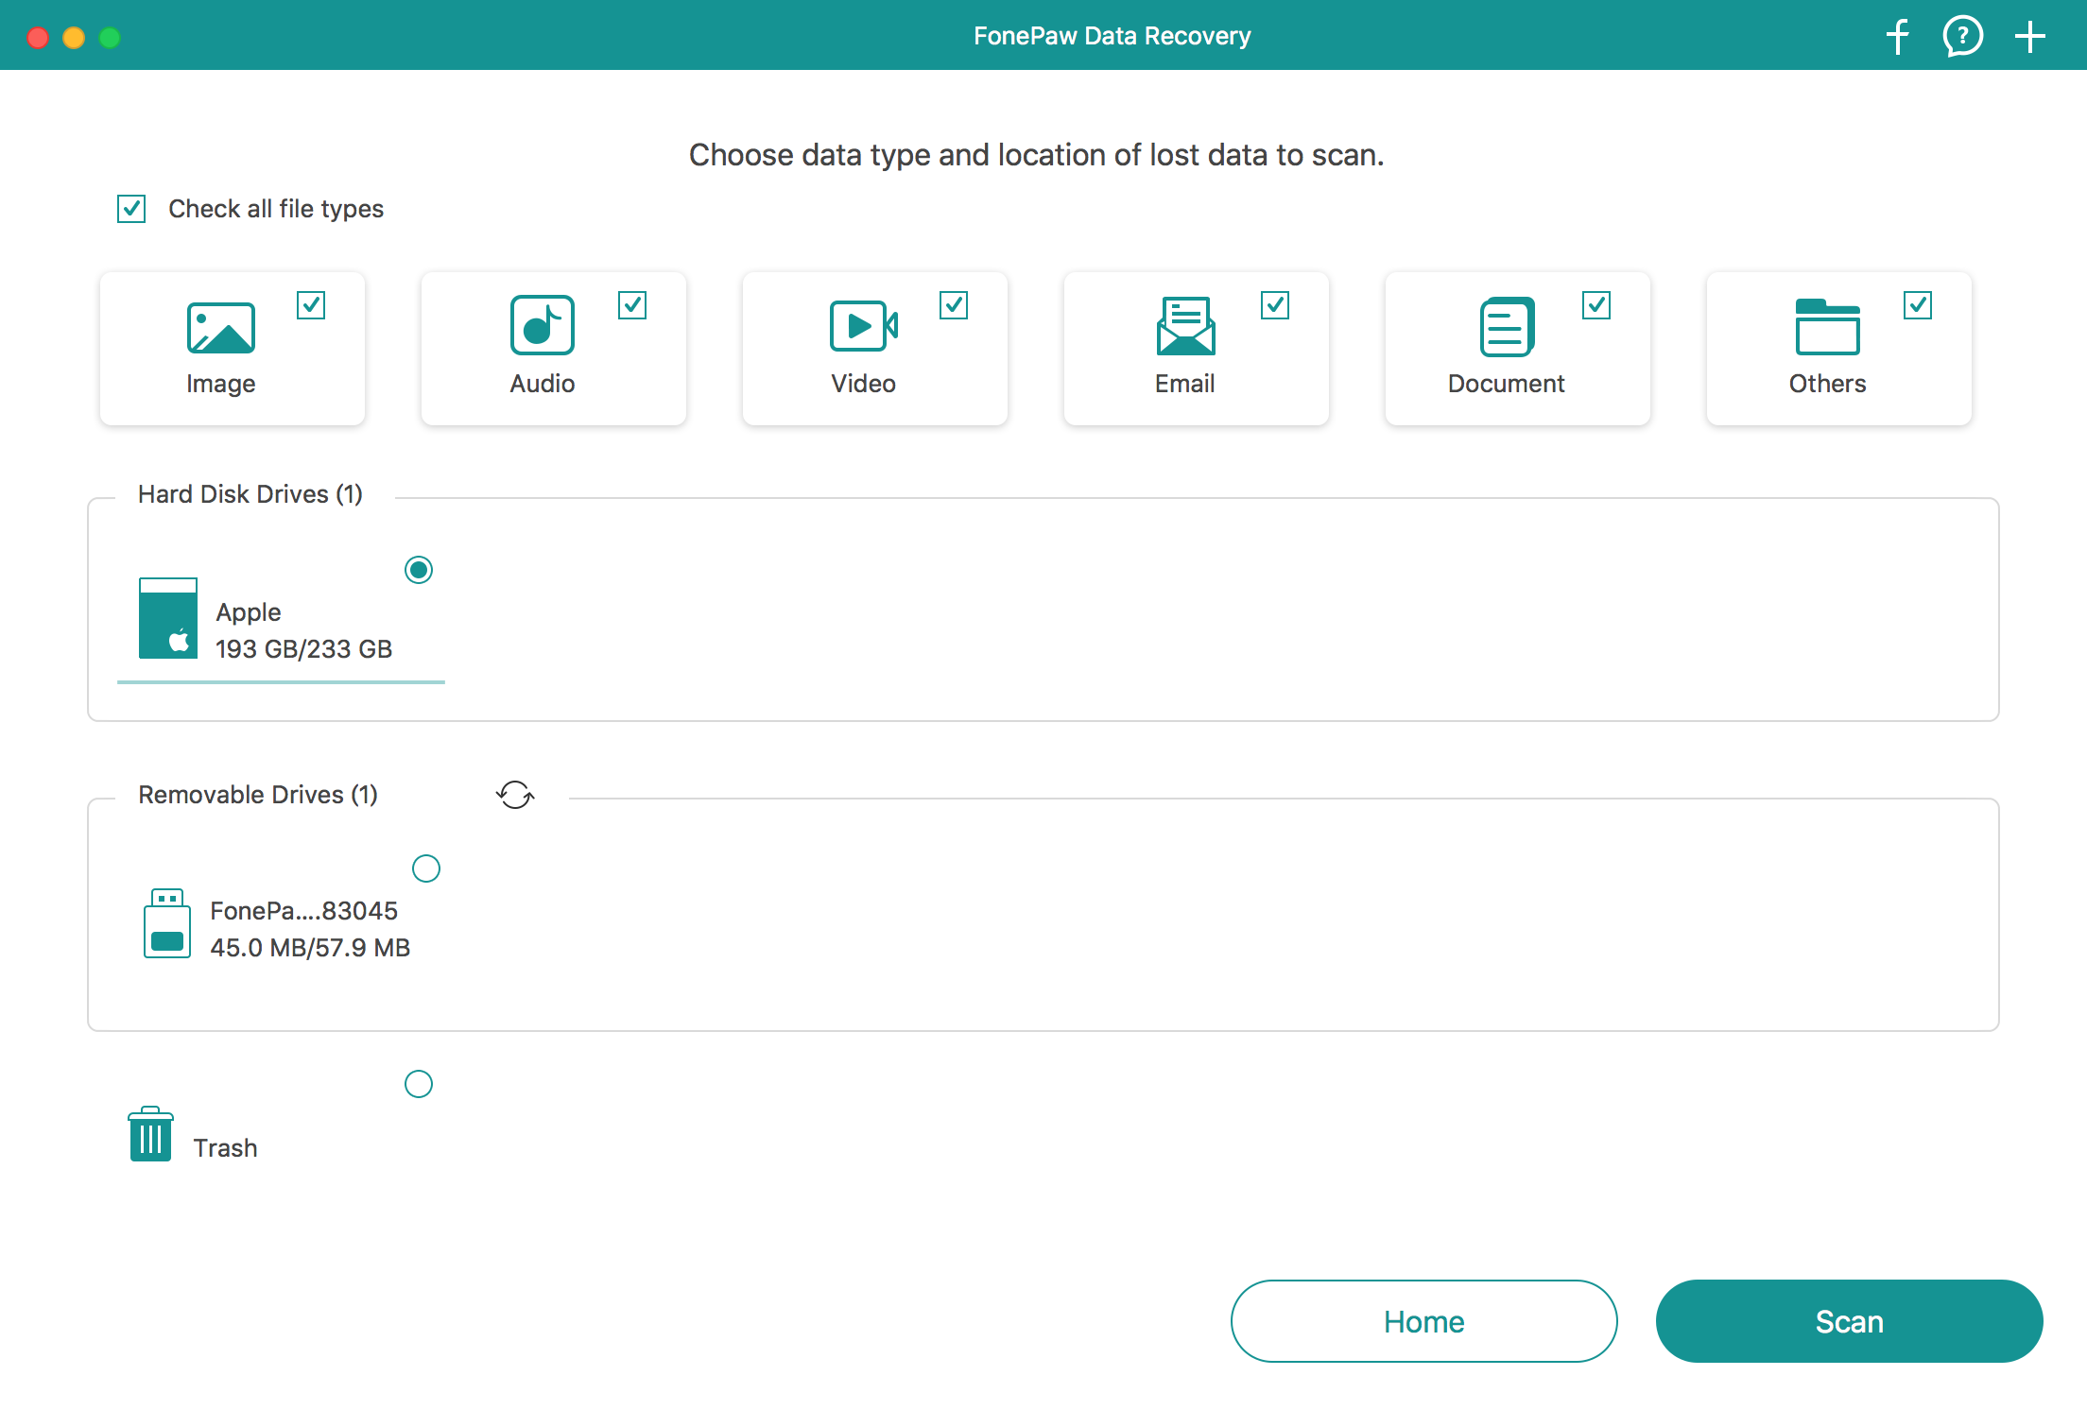This screenshot has height=1410, width=2087.
Task: Click the Document label text
Action: tap(1507, 384)
